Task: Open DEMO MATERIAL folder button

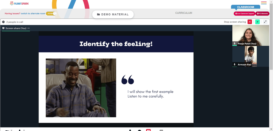Action: (113, 14)
